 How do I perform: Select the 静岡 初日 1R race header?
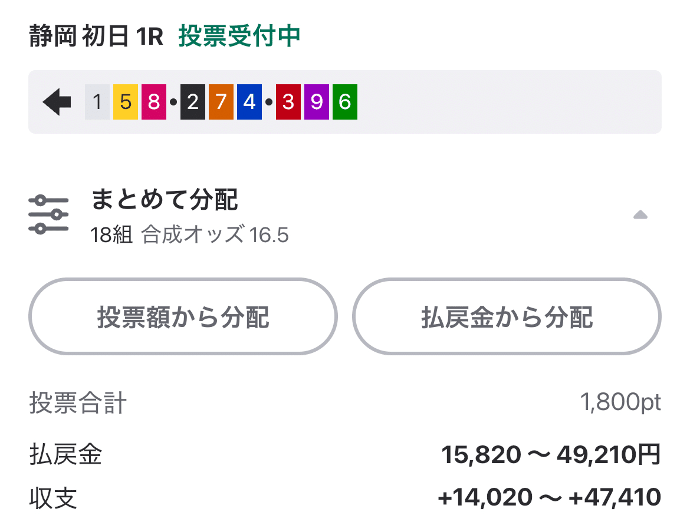94,36
